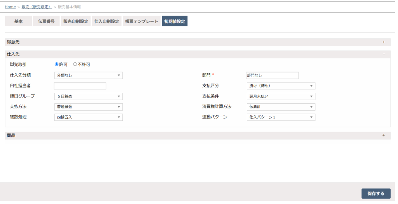Click the 商品 section header text
Image resolution: width=398 pixels, height=204 pixels.
(11, 135)
